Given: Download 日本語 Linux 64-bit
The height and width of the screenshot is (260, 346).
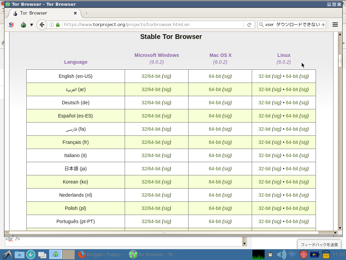Looking at the screenshot, I should click(292, 169).
